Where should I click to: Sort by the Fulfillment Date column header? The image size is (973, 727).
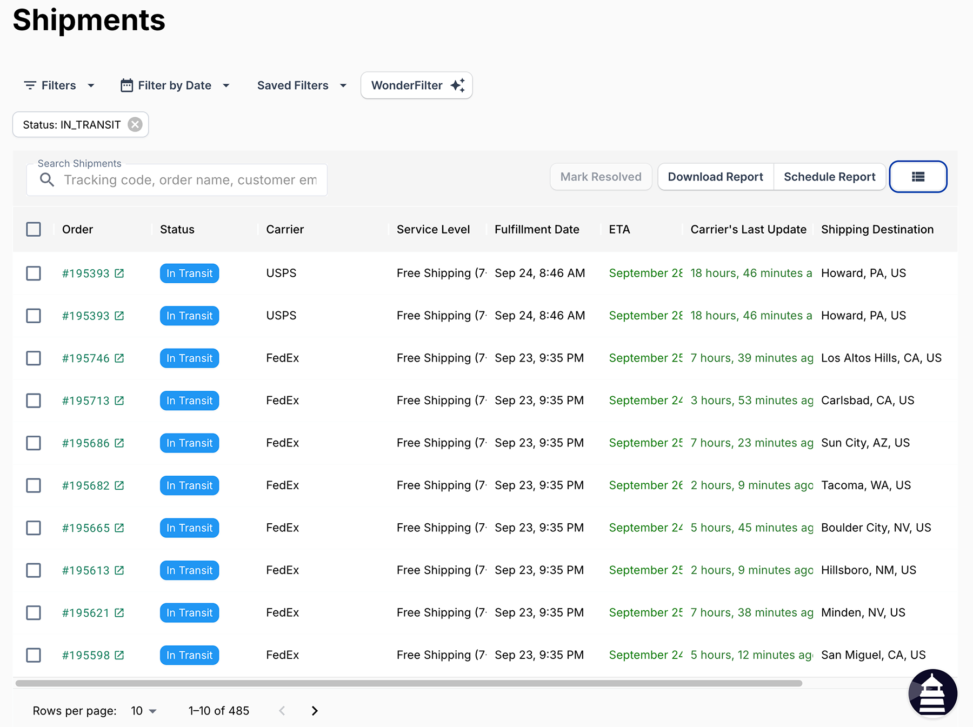pyautogui.click(x=537, y=229)
